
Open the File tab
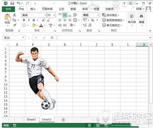8,9
